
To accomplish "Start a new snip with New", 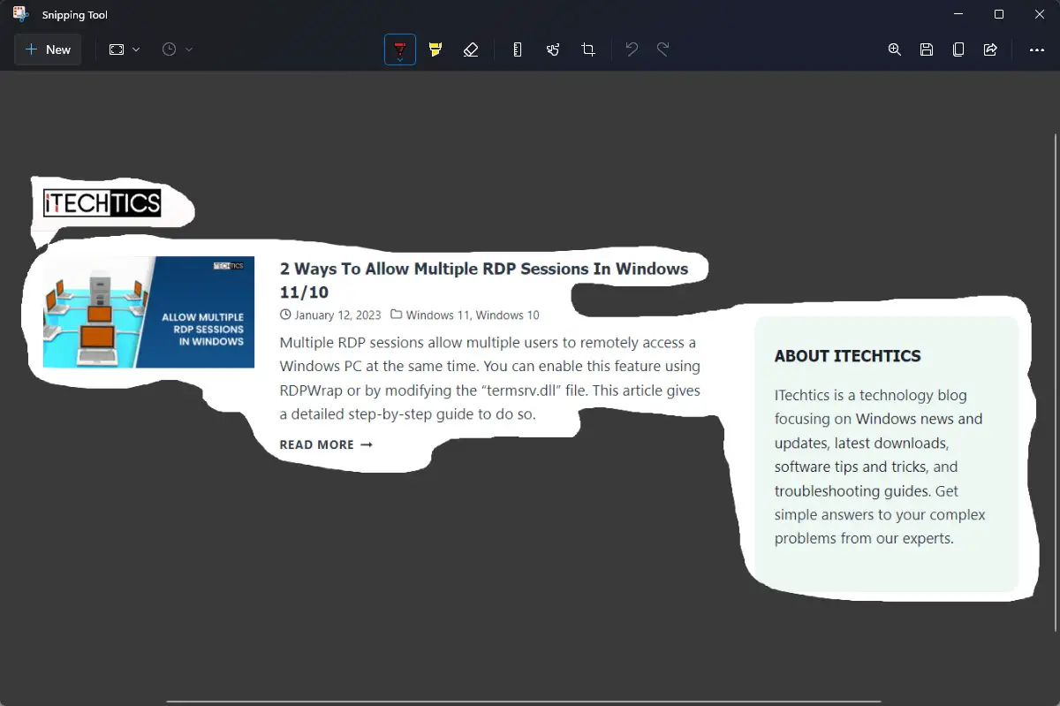I will point(48,49).
